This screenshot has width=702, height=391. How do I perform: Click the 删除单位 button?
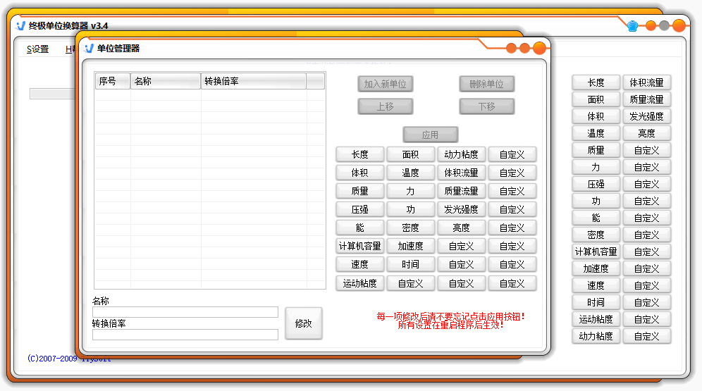click(x=486, y=84)
